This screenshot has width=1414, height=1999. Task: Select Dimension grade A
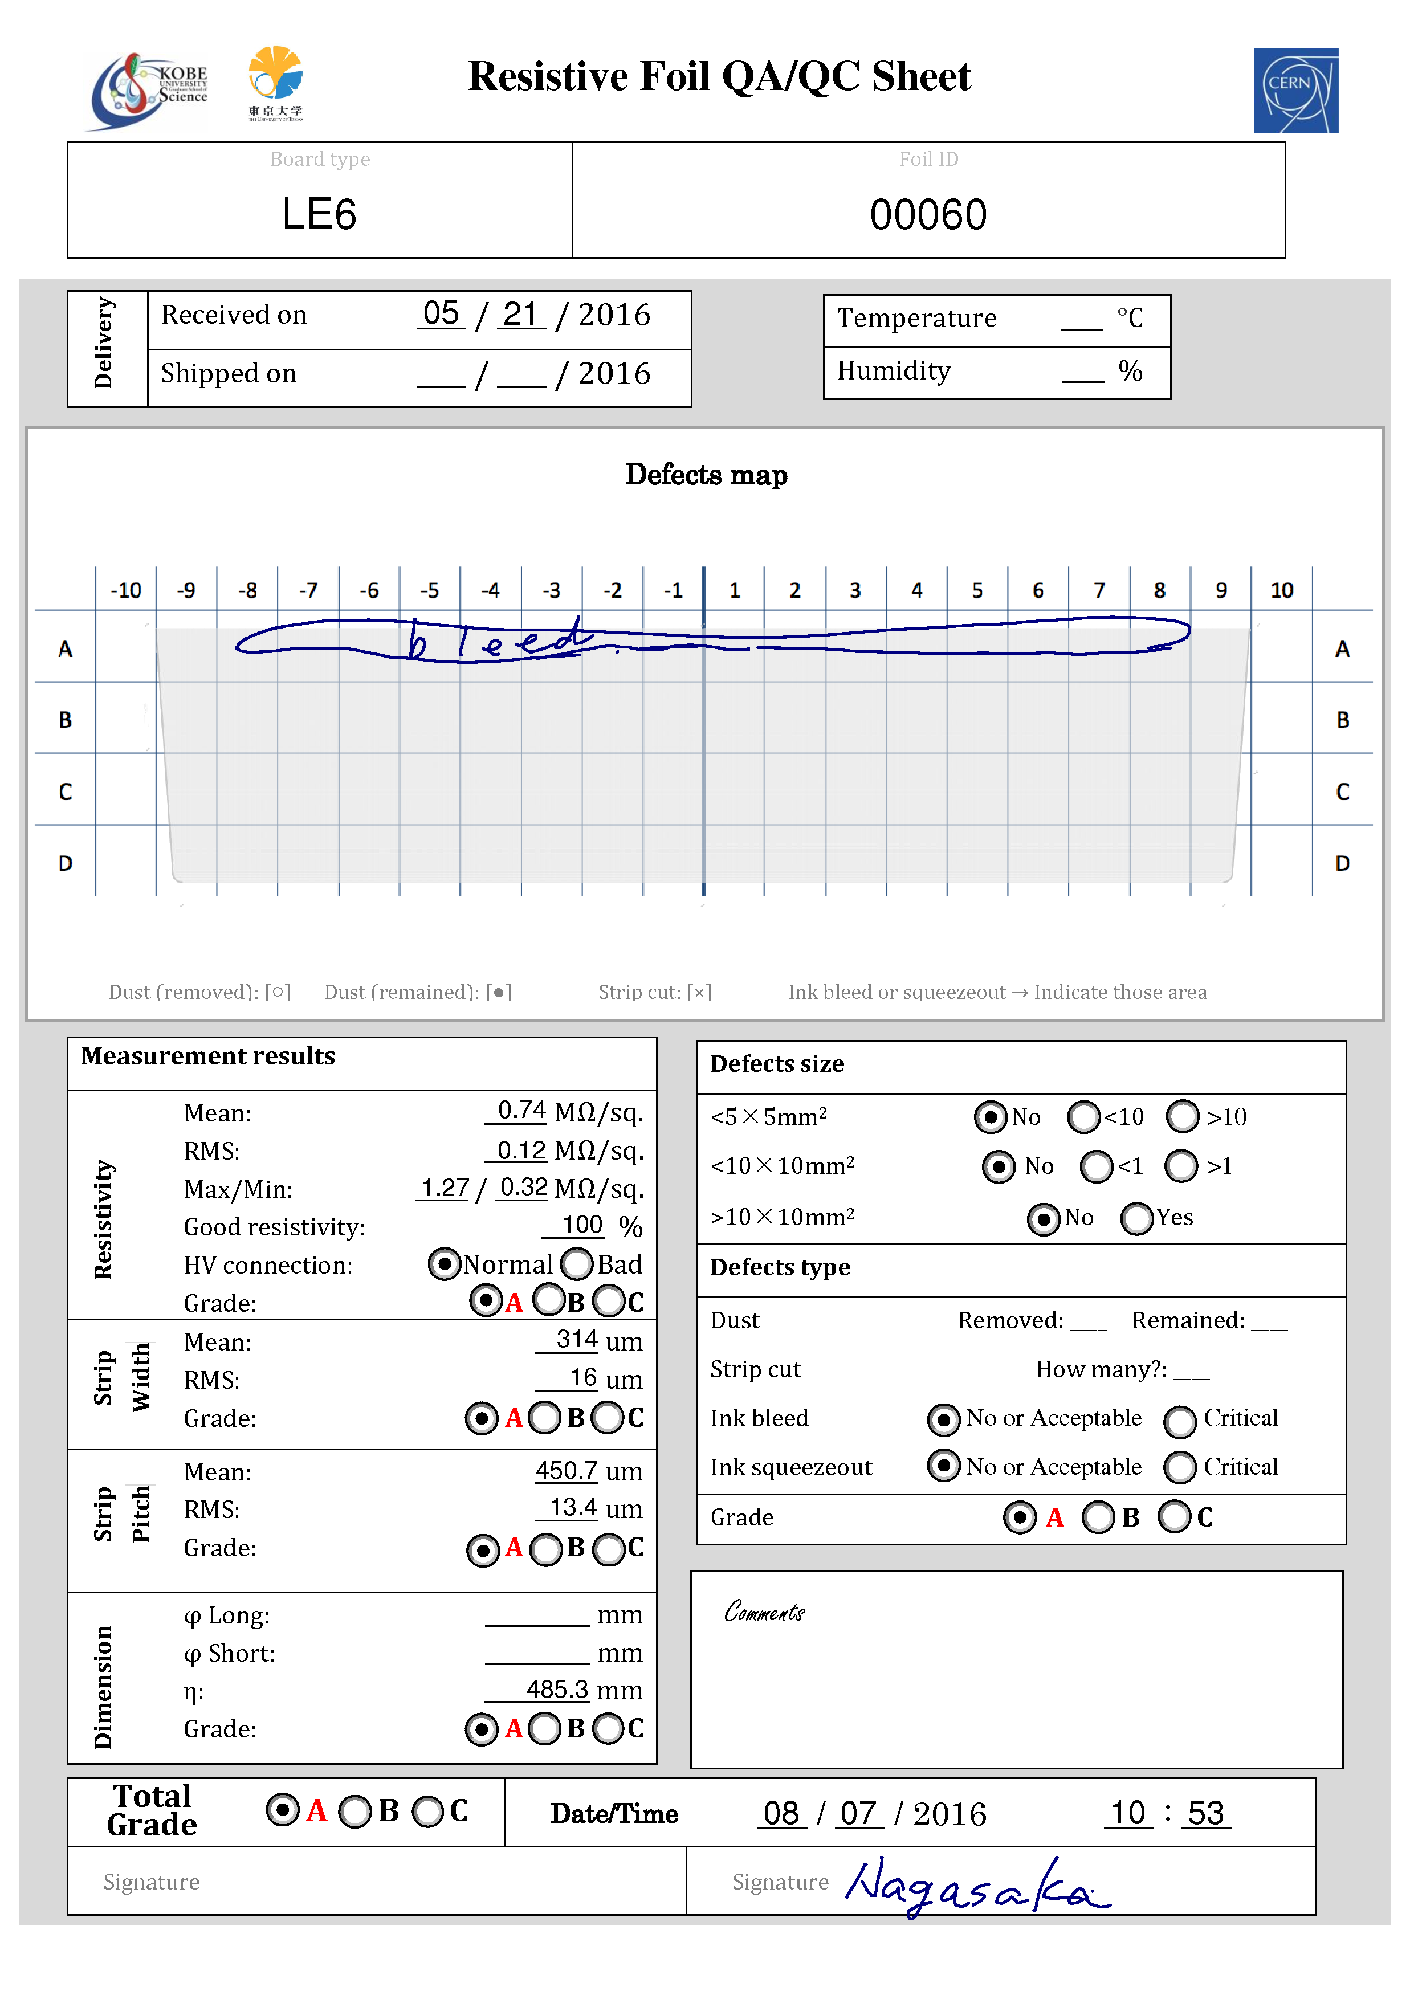point(482,1729)
